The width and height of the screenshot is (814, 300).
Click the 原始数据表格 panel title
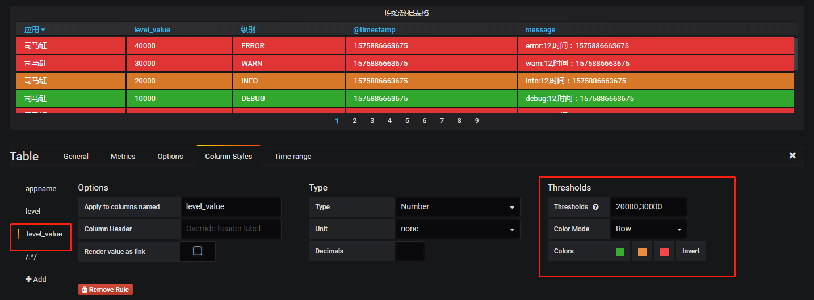click(x=406, y=13)
